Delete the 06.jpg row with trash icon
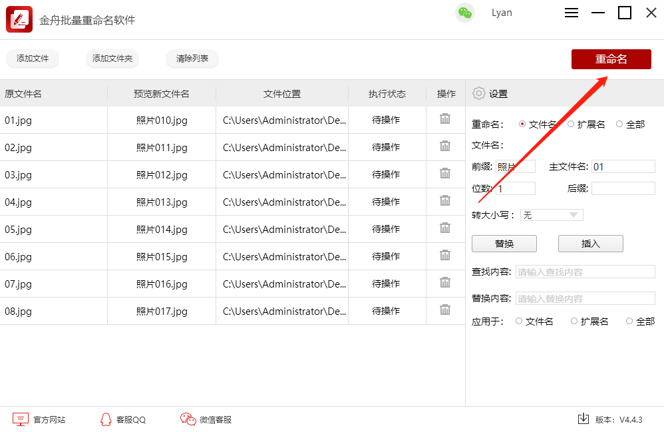 coord(445,255)
